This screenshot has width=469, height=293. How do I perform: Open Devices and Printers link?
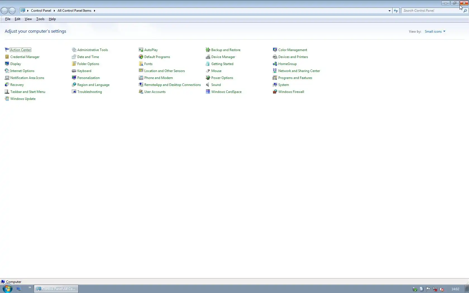293,57
